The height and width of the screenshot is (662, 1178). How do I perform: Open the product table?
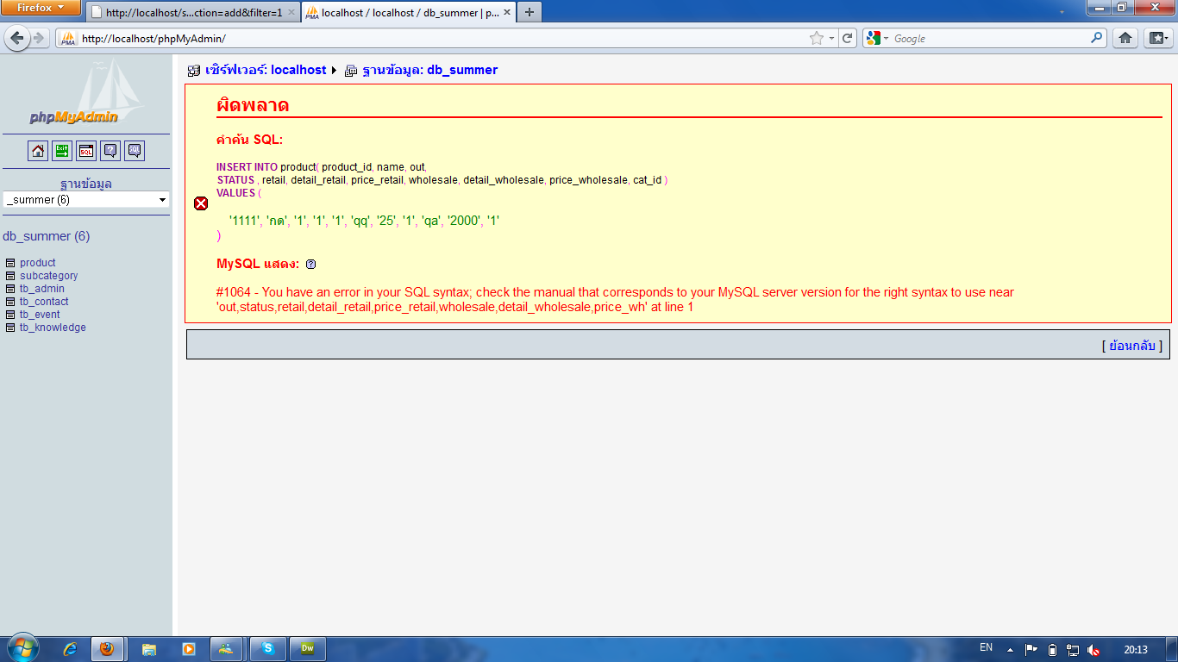38,263
